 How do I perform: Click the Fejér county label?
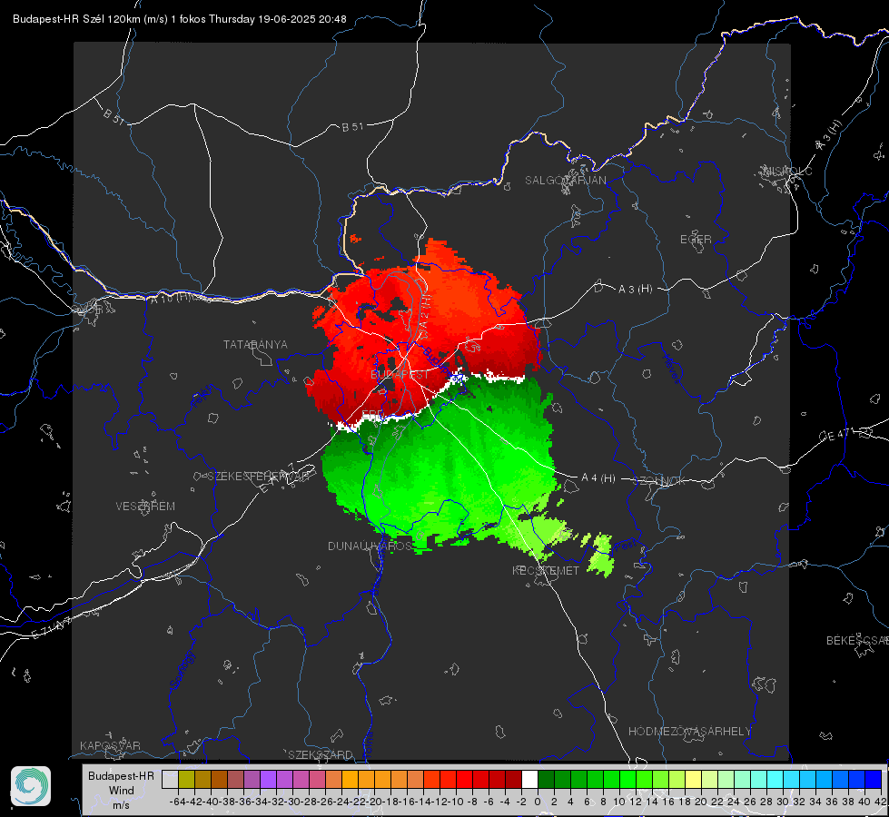pyautogui.click(x=203, y=397)
